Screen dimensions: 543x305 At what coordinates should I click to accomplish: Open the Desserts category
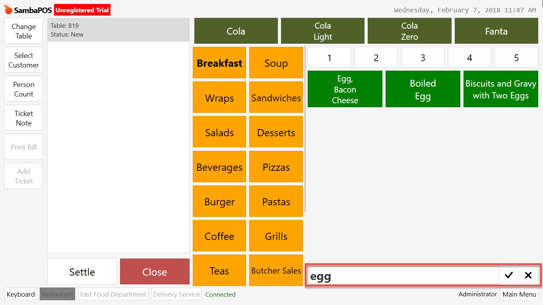click(276, 132)
